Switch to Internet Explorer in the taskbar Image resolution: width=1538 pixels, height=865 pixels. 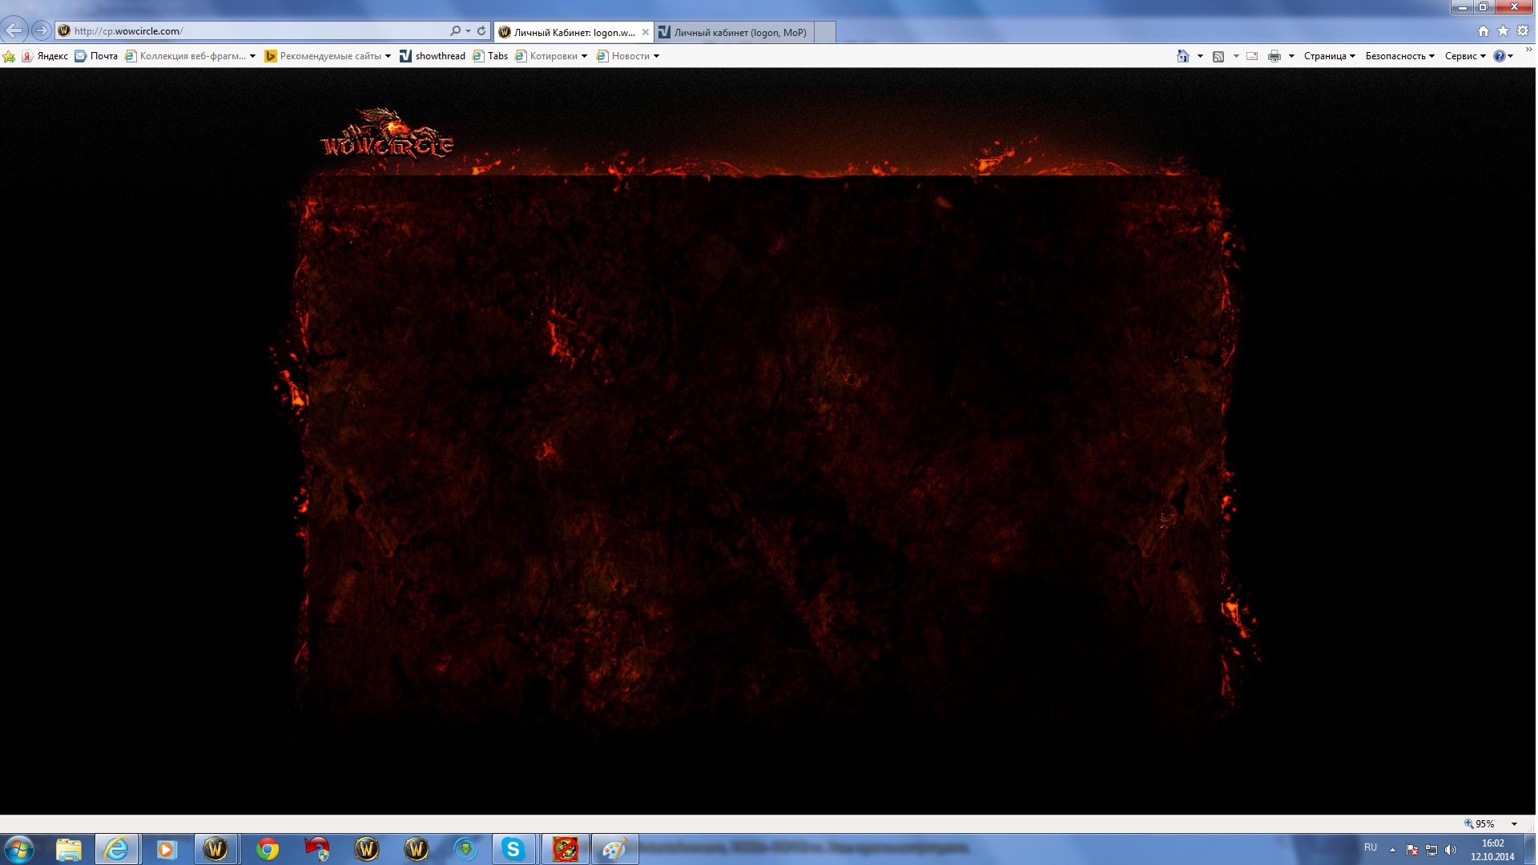pos(117,849)
